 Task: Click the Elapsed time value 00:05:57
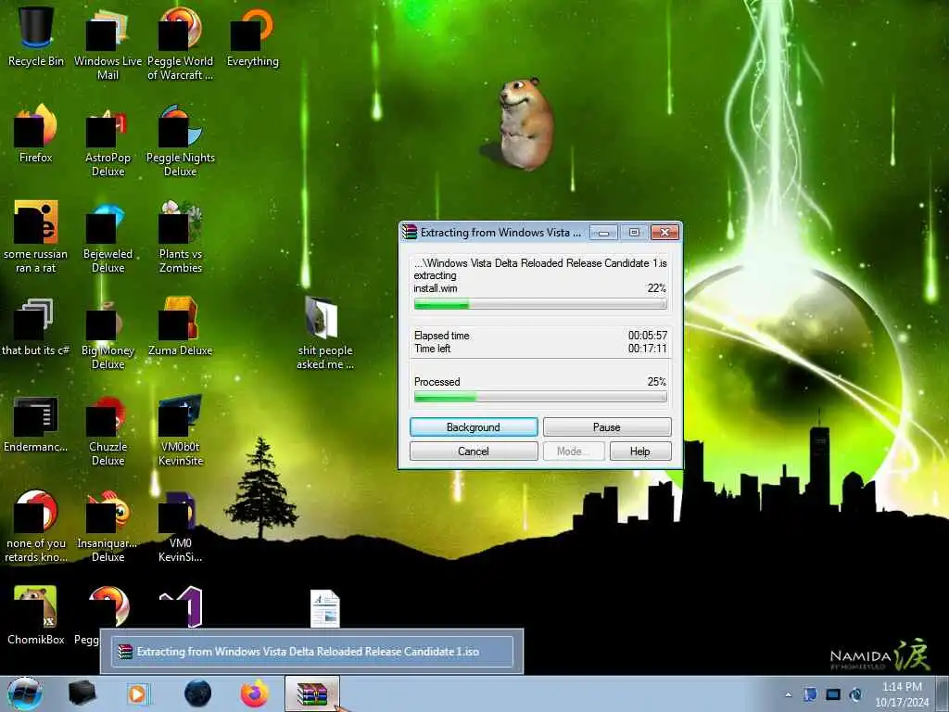647,336
